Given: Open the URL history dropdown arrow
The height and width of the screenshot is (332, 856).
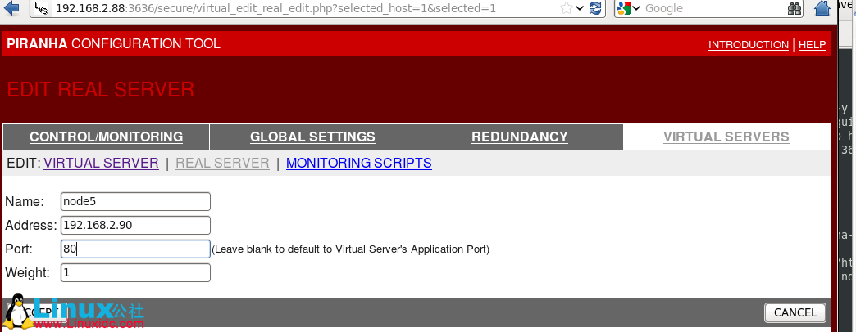Looking at the screenshot, I should coord(581,8).
